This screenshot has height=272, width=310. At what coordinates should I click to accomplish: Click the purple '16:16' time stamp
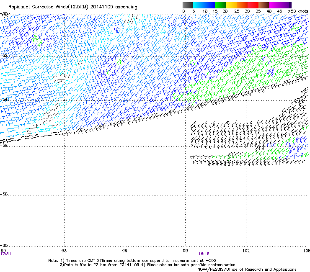pos(204,254)
